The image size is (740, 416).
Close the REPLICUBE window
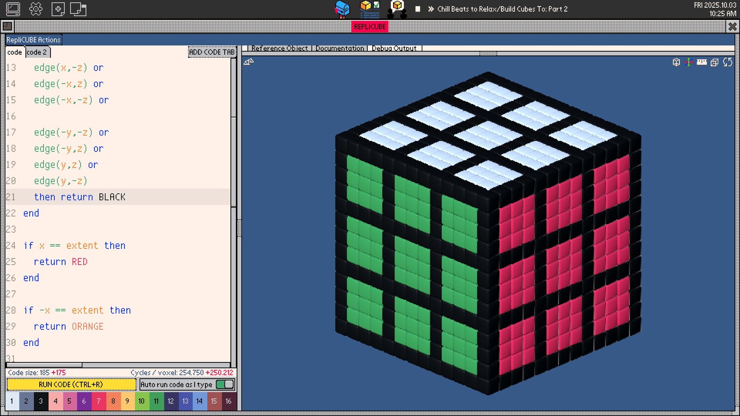click(733, 26)
